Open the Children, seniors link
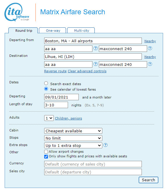The width and height of the screenshot is (168, 190). tap(68, 118)
